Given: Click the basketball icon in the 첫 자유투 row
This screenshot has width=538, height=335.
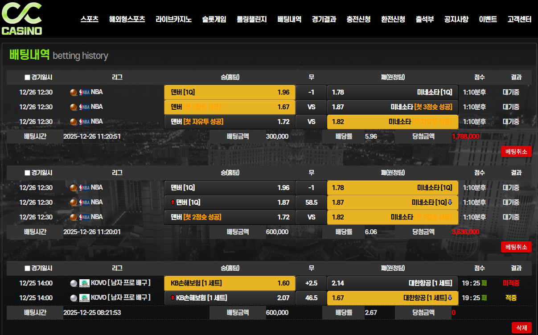Looking at the screenshot, I should pyautogui.click(x=74, y=121).
